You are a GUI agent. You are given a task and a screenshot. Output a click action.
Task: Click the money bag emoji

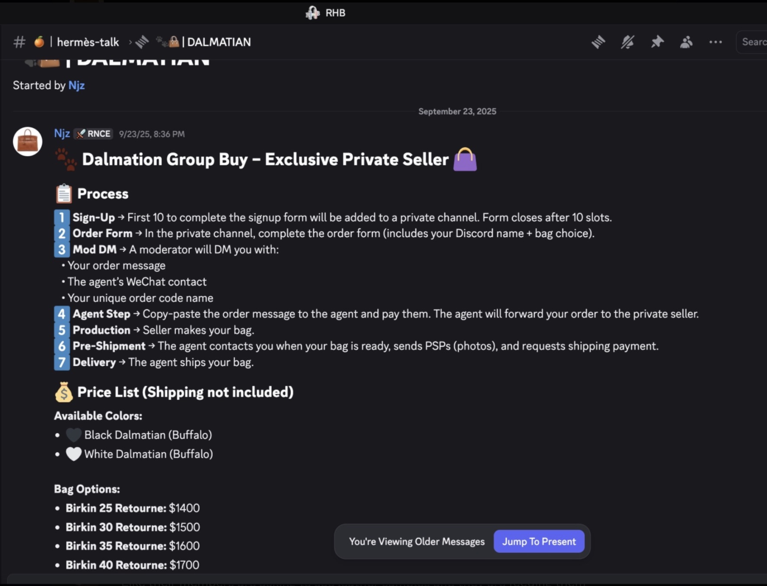click(x=64, y=392)
